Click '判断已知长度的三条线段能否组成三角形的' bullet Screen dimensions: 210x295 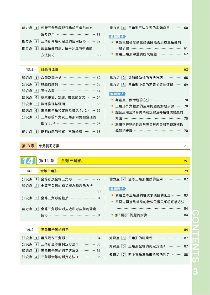click(148, 42)
